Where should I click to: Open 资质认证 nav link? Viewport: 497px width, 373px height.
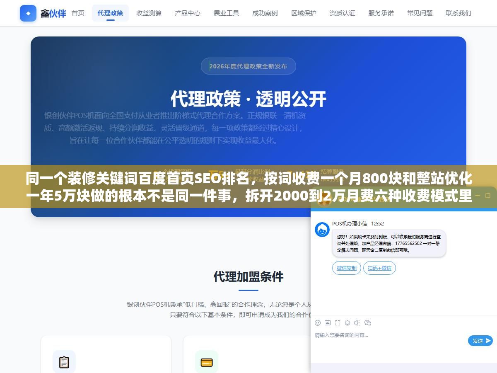click(x=343, y=13)
